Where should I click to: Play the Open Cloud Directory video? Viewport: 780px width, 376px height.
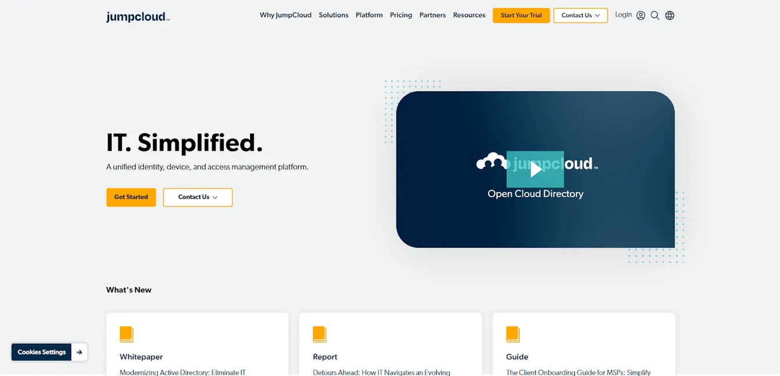click(535, 169)
